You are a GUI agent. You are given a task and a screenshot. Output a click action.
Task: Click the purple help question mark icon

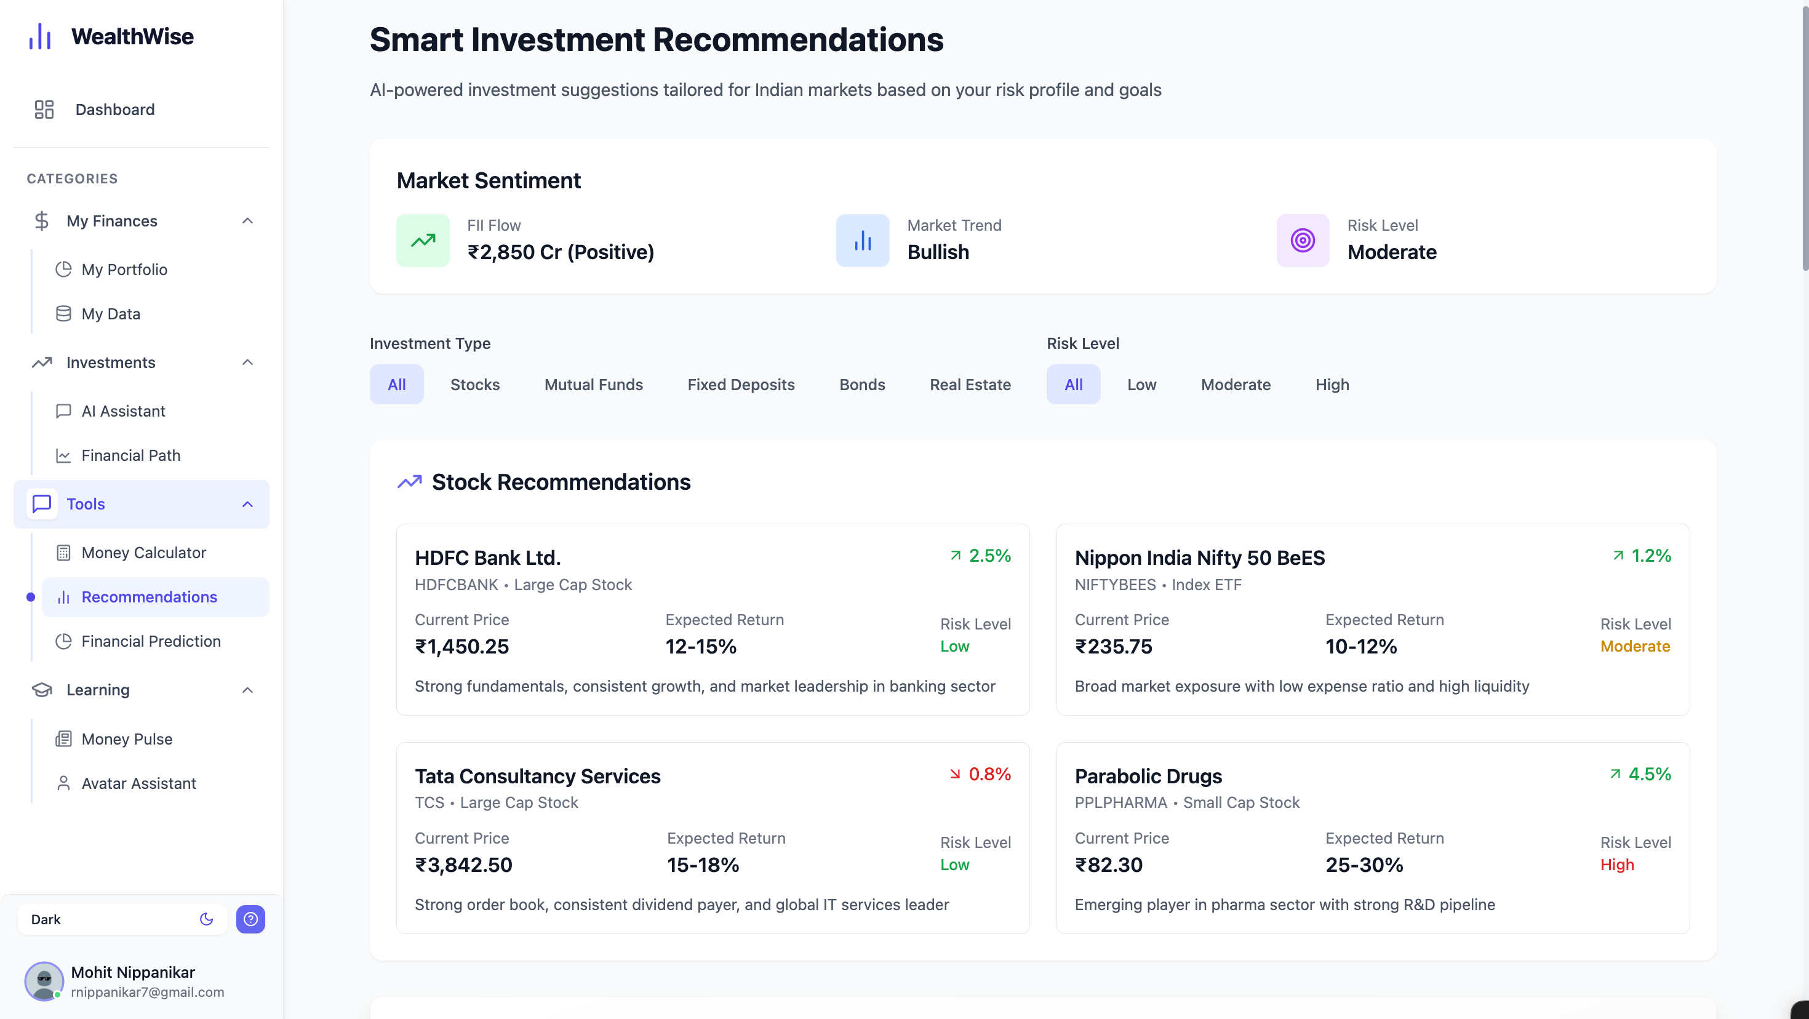250,919
